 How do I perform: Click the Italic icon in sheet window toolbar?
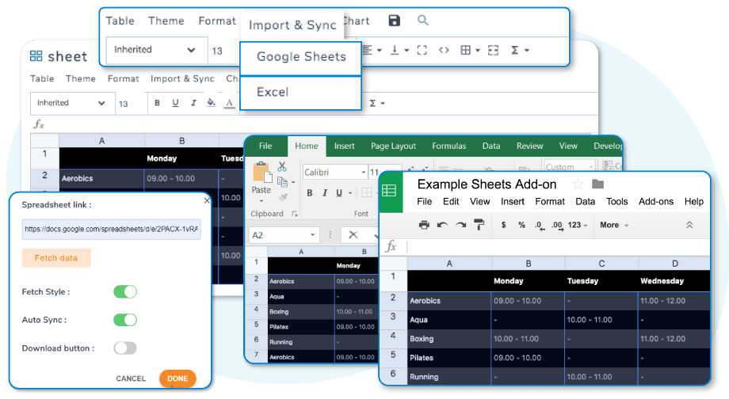coord(193,103)
